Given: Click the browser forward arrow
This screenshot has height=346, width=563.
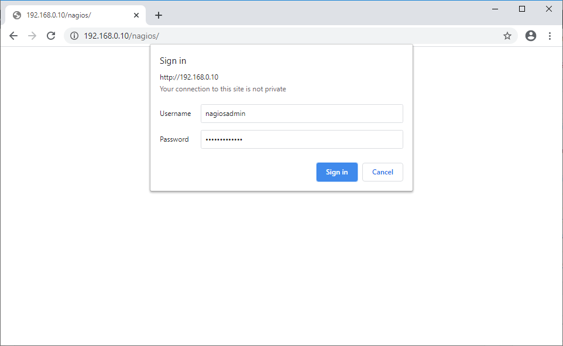Looking at the screenshot, I should click(x=32, y=36).
